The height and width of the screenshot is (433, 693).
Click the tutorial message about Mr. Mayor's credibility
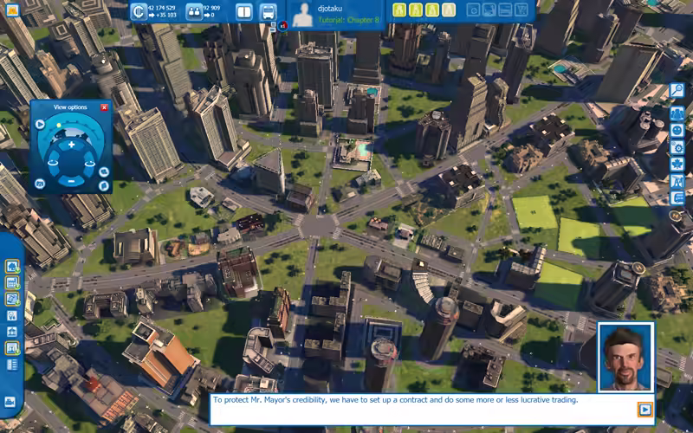tap(396, 400)
